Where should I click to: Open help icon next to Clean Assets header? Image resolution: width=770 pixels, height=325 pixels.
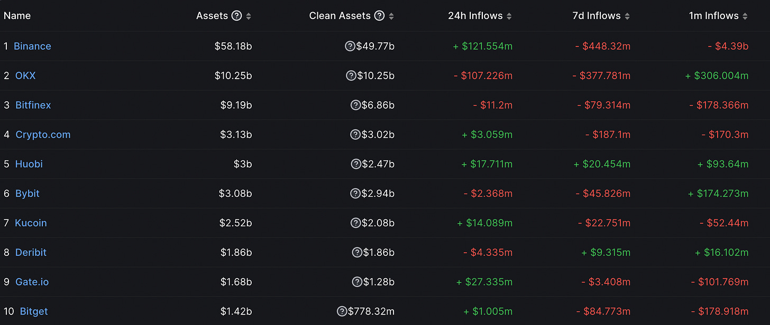click(x=379, y=16)
